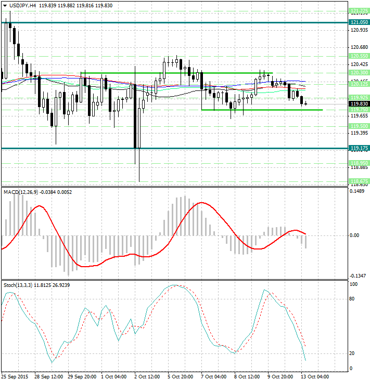This screenshot has height=381, width=370.
Task: Click the USDJPY,H4 chart title
Action: [22, 5]
